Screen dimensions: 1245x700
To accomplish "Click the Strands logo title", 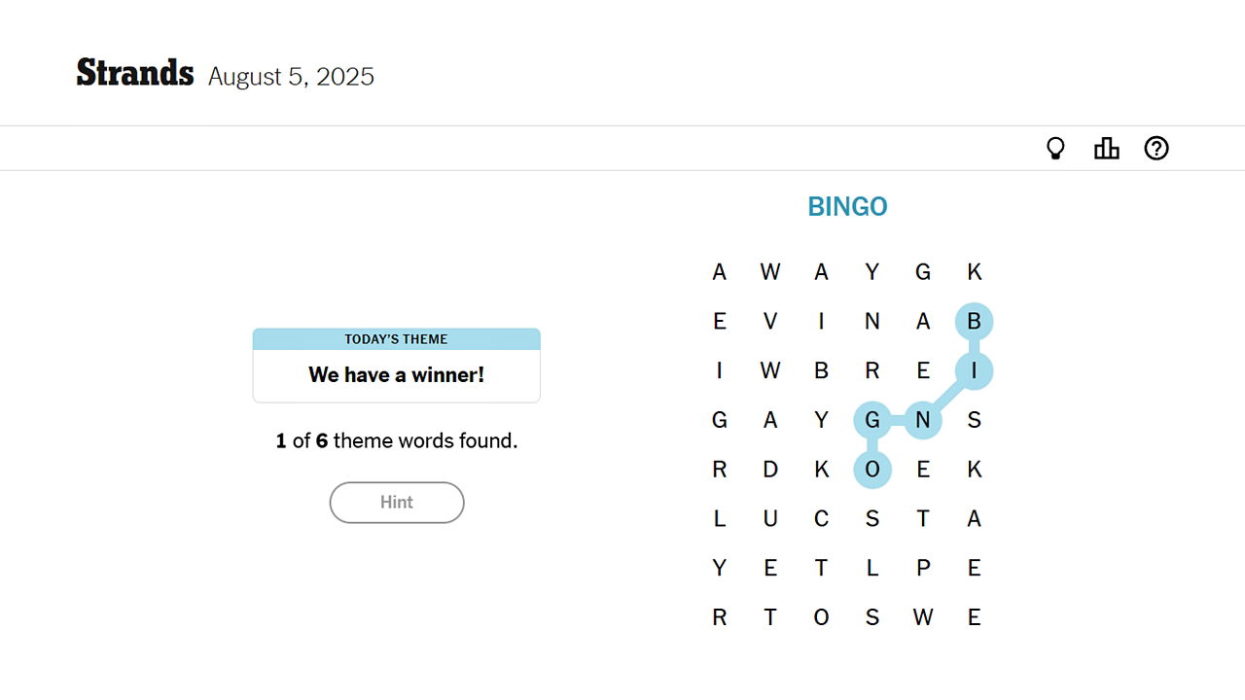I will pyautogui.click(x=135, y=74).
